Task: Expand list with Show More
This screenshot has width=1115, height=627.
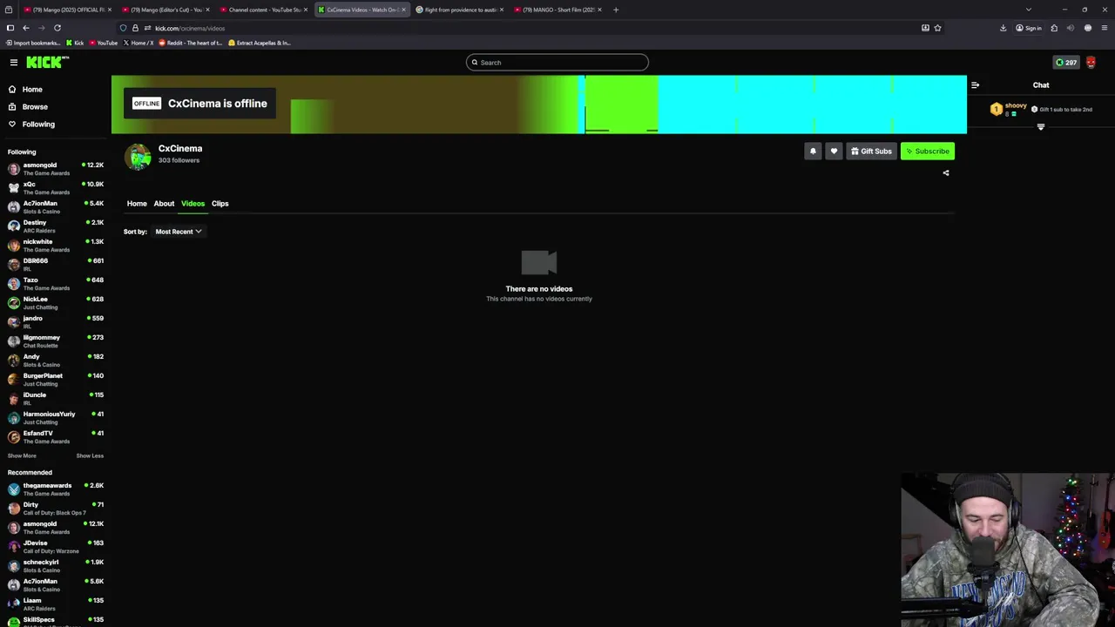Action: [22, 456]
